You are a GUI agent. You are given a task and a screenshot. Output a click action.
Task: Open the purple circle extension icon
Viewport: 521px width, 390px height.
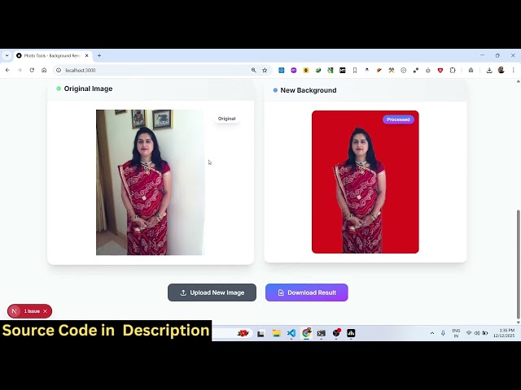click(x=294, y=70)
